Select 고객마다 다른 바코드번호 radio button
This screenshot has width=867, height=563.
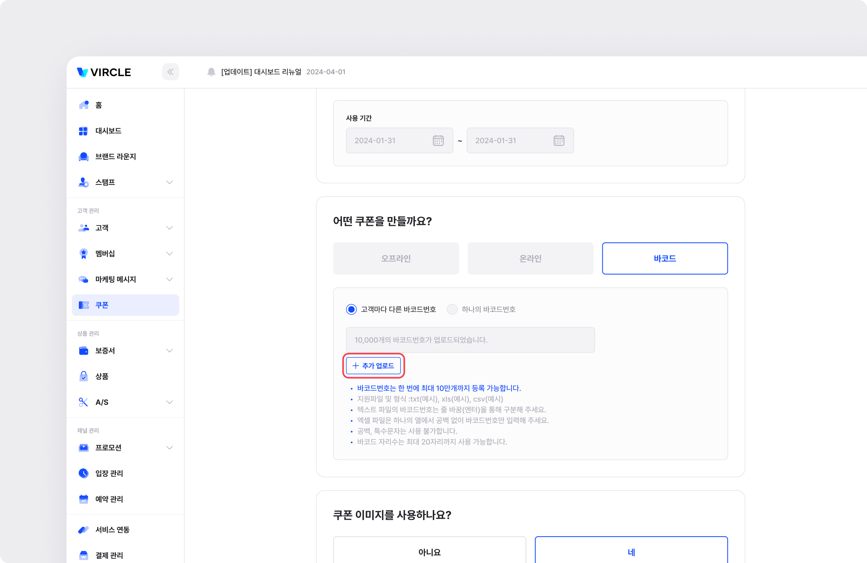coord(351,309)
